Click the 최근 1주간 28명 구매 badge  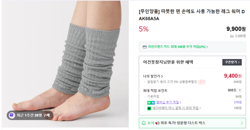(30, 115)
